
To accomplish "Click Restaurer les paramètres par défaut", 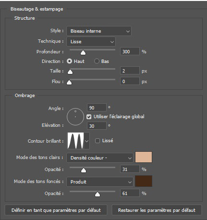I will [x=157, y=210].
